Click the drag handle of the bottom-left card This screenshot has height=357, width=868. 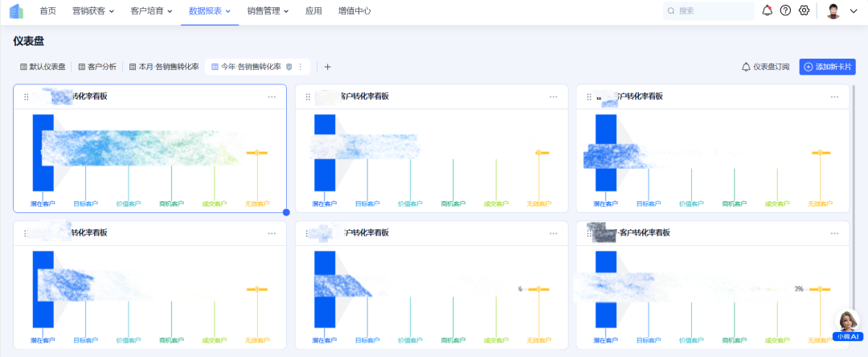point(26,233)
